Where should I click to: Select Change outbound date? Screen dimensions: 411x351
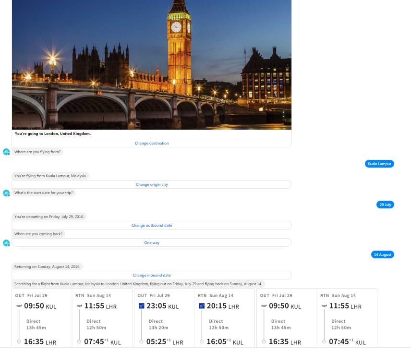152,225
